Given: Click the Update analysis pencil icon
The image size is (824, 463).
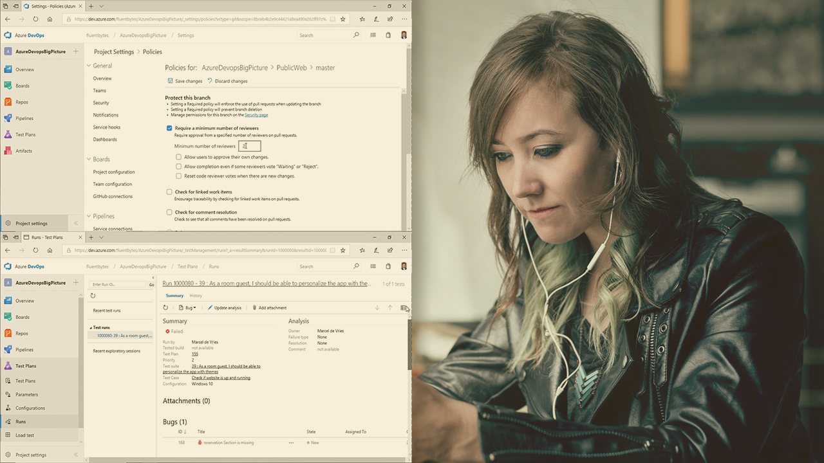Looking at the screenshot, I should (210, 307).
